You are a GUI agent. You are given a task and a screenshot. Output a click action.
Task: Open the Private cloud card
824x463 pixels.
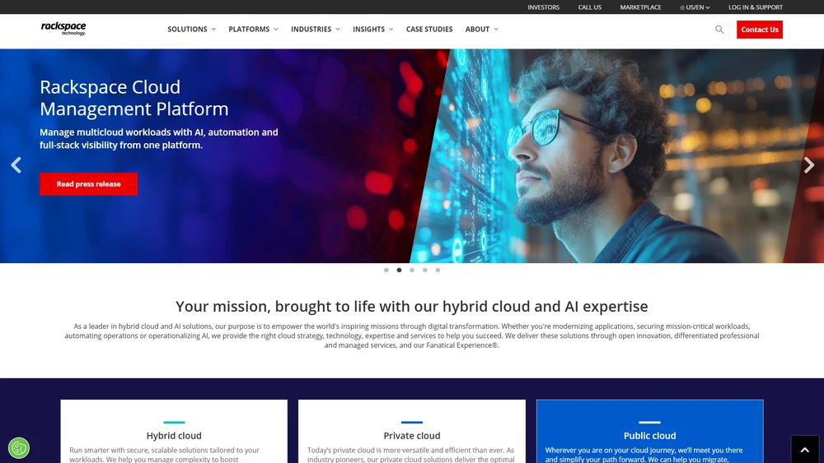pos(412,432)
